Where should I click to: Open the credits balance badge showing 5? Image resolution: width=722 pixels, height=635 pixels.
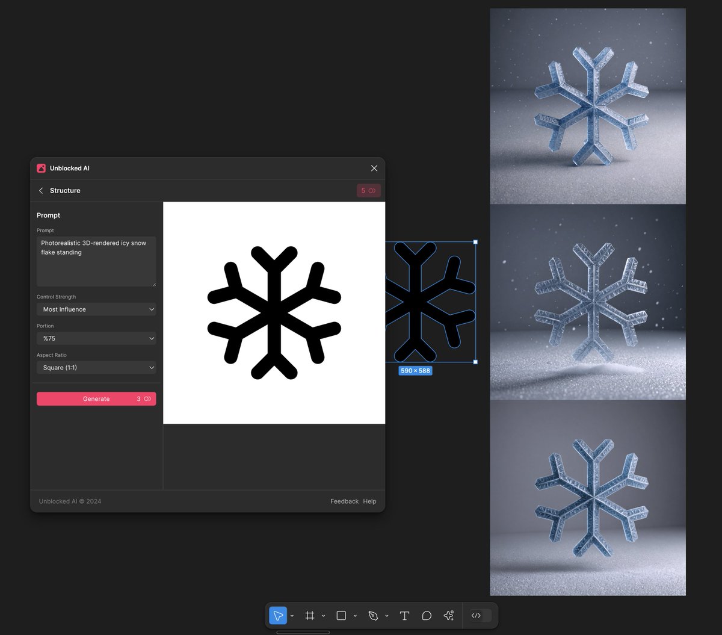click(368, 191)
